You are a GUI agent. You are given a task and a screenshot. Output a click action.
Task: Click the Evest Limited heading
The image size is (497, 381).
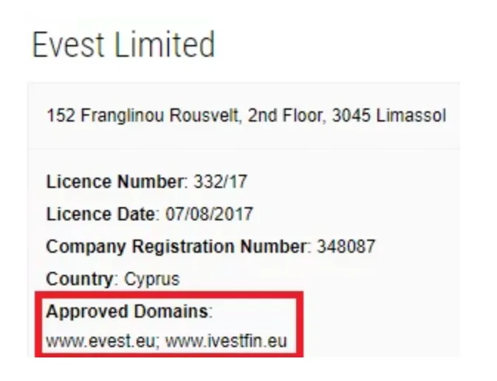[x=123, y=44]
